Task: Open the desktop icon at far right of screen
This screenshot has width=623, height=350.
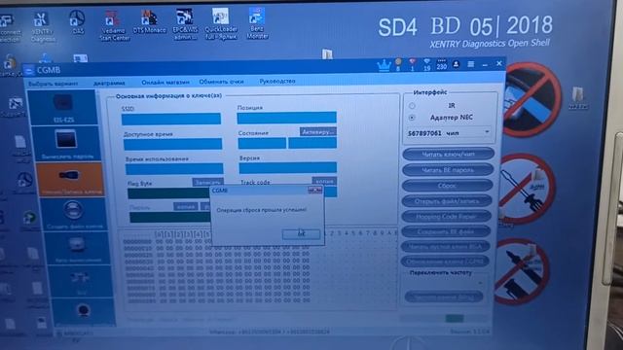Action: tap(577, 98)
